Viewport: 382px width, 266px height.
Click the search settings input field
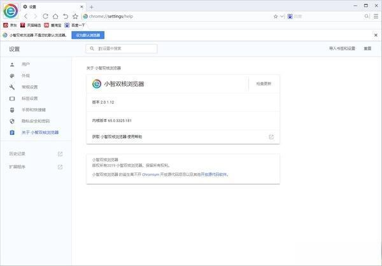pyautogui.click(x=122, y=48)
